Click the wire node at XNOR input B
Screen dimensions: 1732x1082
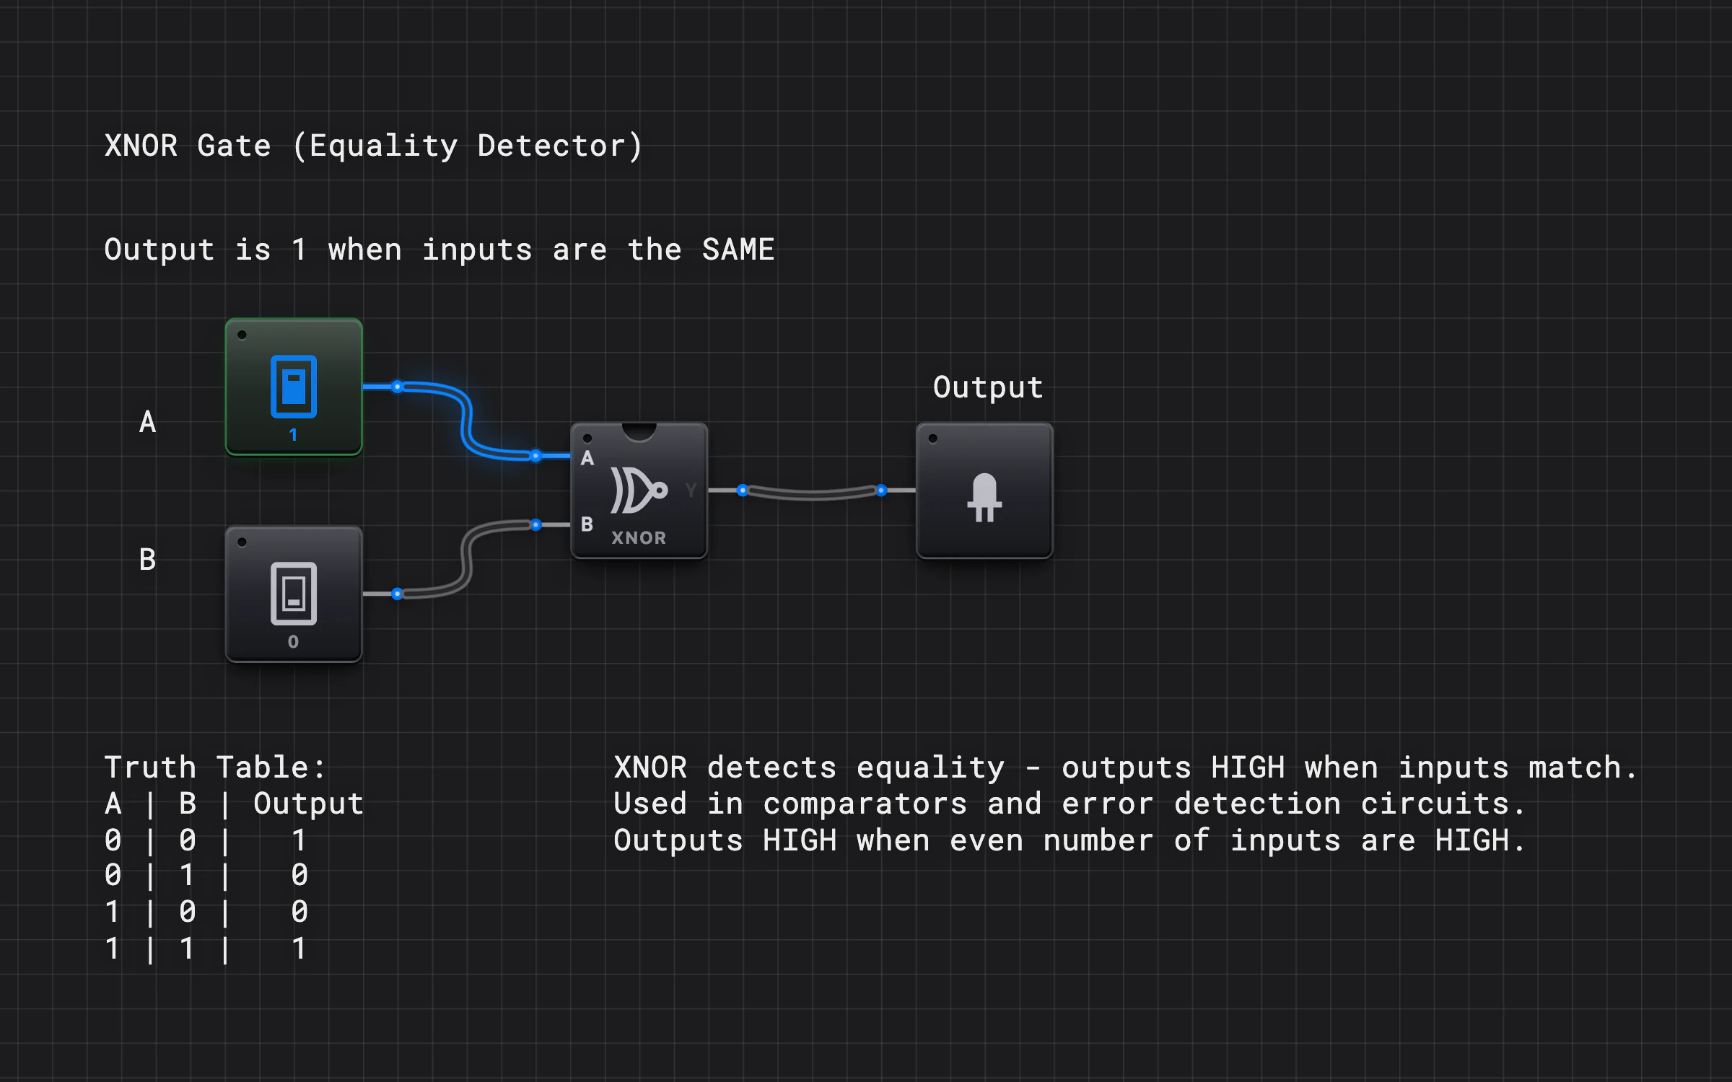pyautogui.click(x=535, y=524)
